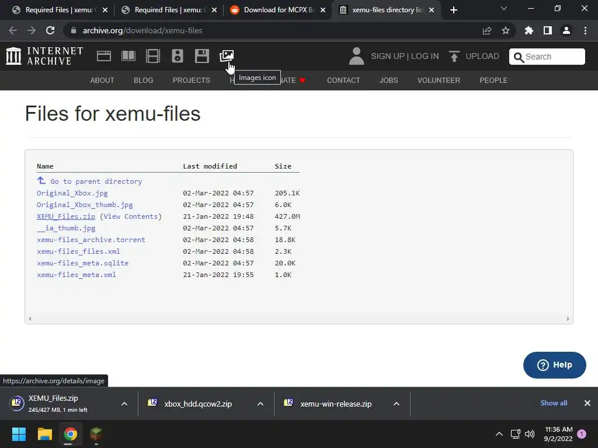
Task: Open Chrome three-dot menu
Action: [585, 30]
